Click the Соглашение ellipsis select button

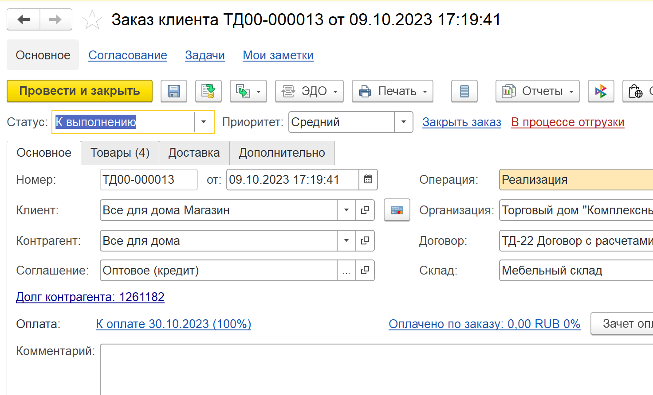(346, 271)
